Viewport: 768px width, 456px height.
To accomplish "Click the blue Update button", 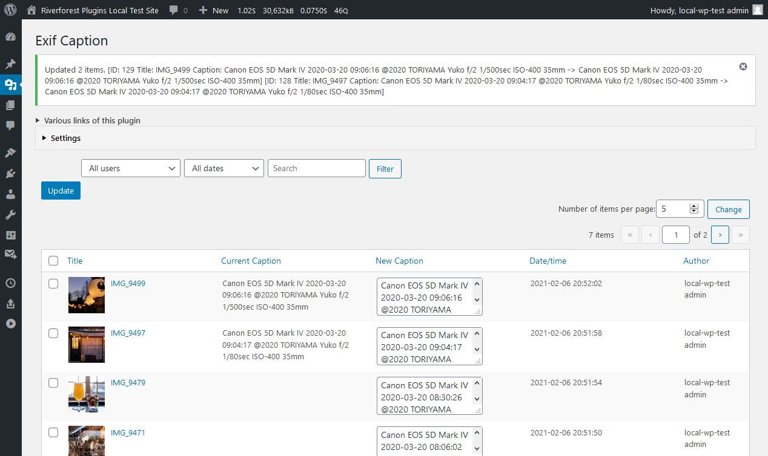I will [61, 191].
